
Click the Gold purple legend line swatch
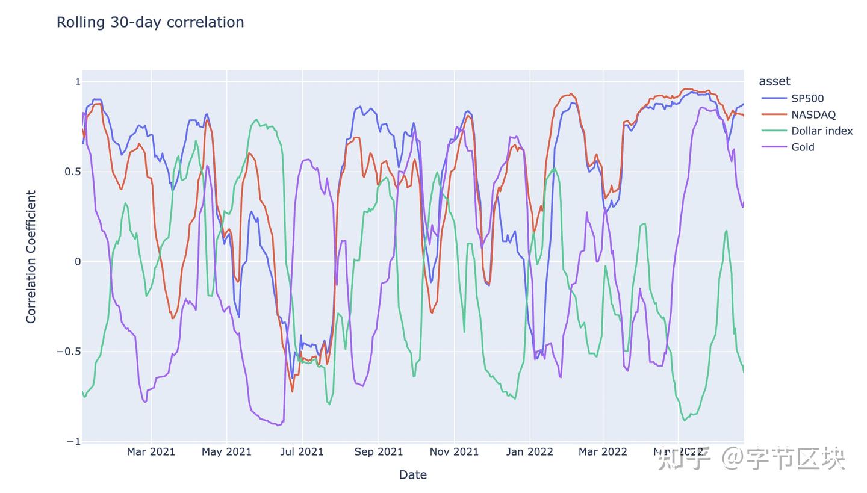pyautogui.click(x=774, y=147)
